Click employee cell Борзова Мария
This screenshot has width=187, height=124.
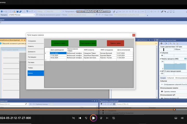[108, 56]
